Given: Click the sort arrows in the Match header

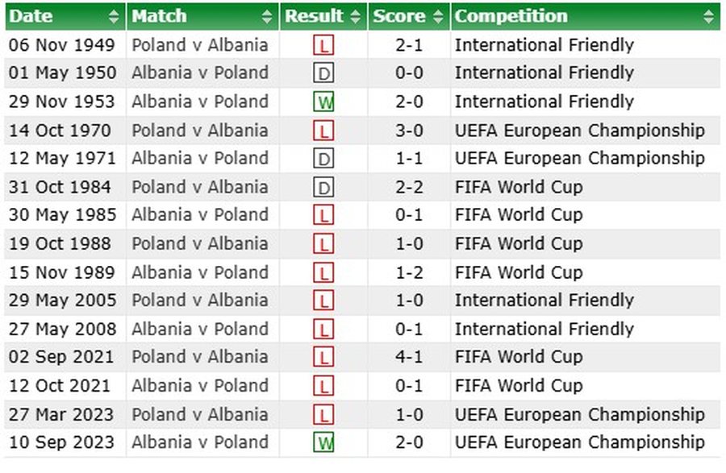Looking at the screenshot, I should coord(267,16).
